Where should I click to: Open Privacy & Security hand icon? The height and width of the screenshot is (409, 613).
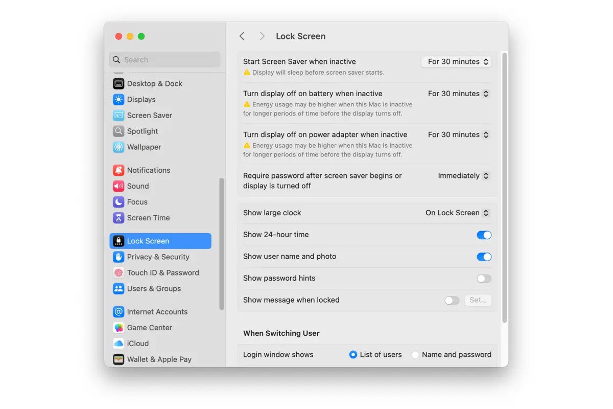[119, 257]
